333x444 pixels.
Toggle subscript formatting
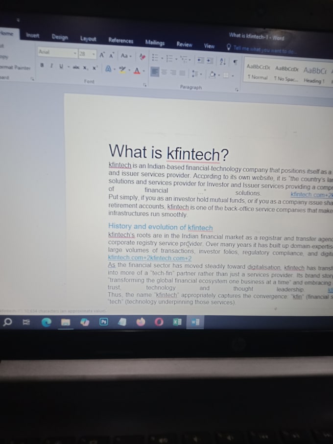(85, 68)
